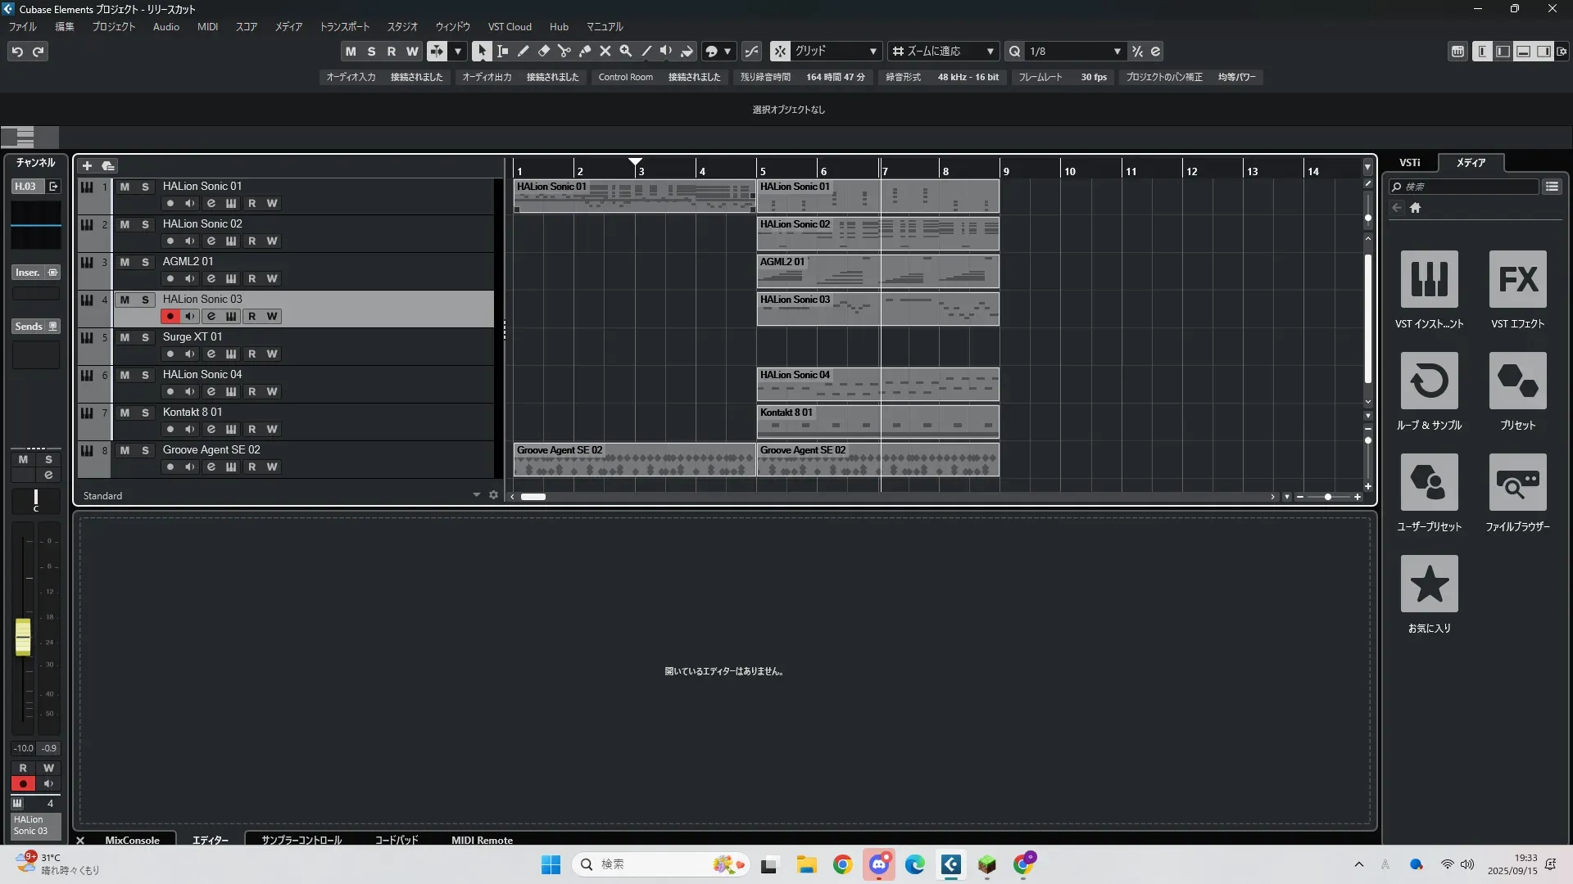Switch to the MixConsole tab

coord(132,840)
